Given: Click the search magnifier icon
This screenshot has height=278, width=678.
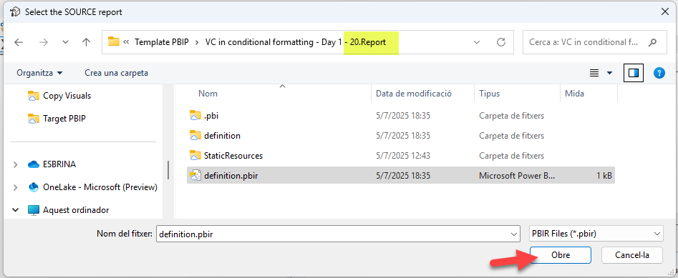Looking at the screenshot, I should pos(652,42).
